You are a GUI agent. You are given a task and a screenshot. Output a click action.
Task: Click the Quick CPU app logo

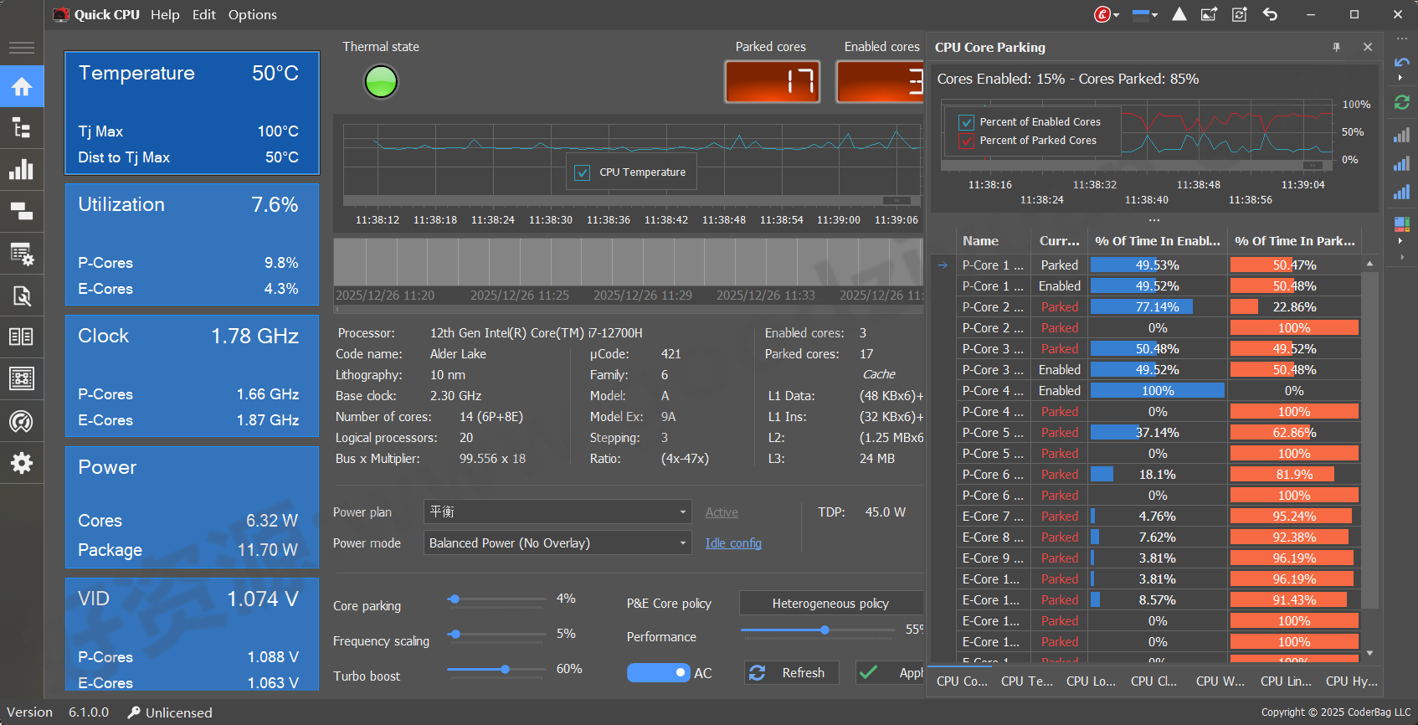[x=60, y=14]
